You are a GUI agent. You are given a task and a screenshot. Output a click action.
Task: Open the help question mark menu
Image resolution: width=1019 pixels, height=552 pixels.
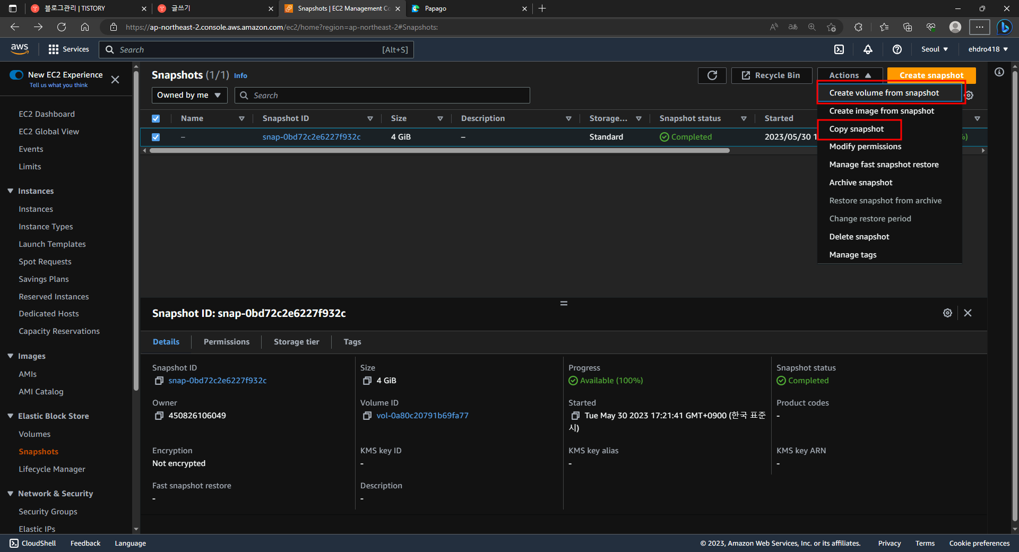(897, 49)
